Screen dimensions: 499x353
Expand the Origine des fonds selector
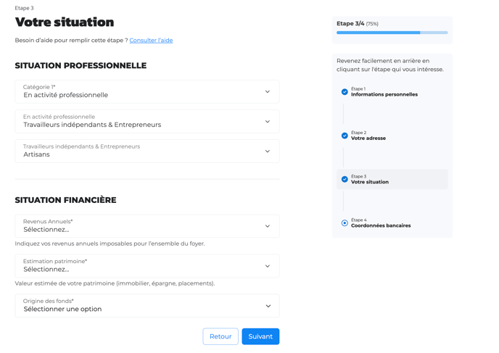click(147, 306)
